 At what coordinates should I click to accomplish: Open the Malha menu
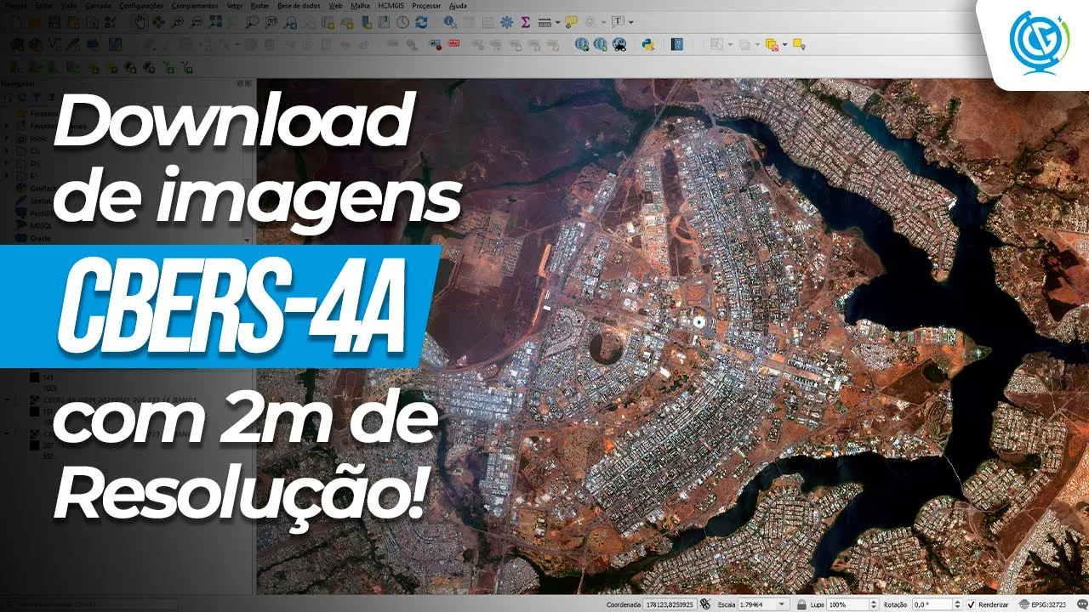[360, 6]
